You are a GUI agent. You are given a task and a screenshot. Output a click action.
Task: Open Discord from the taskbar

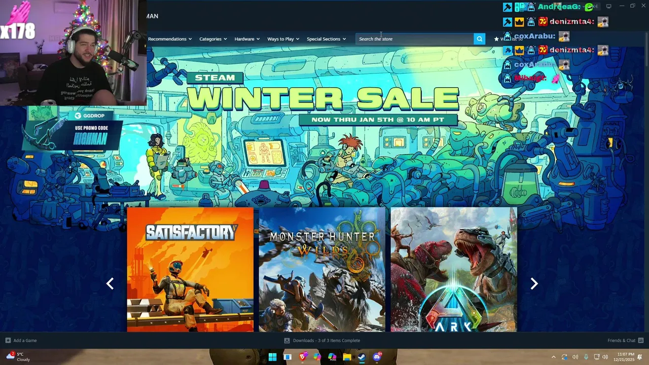pyautogui.click(x=377, y=357)
